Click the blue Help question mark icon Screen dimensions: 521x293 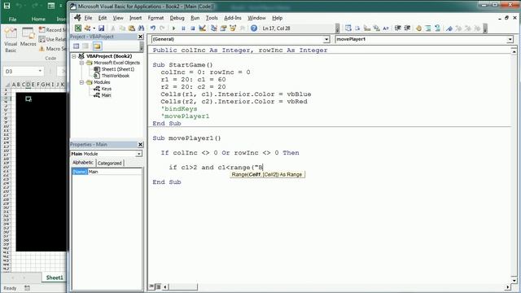[x=254, y=28]
